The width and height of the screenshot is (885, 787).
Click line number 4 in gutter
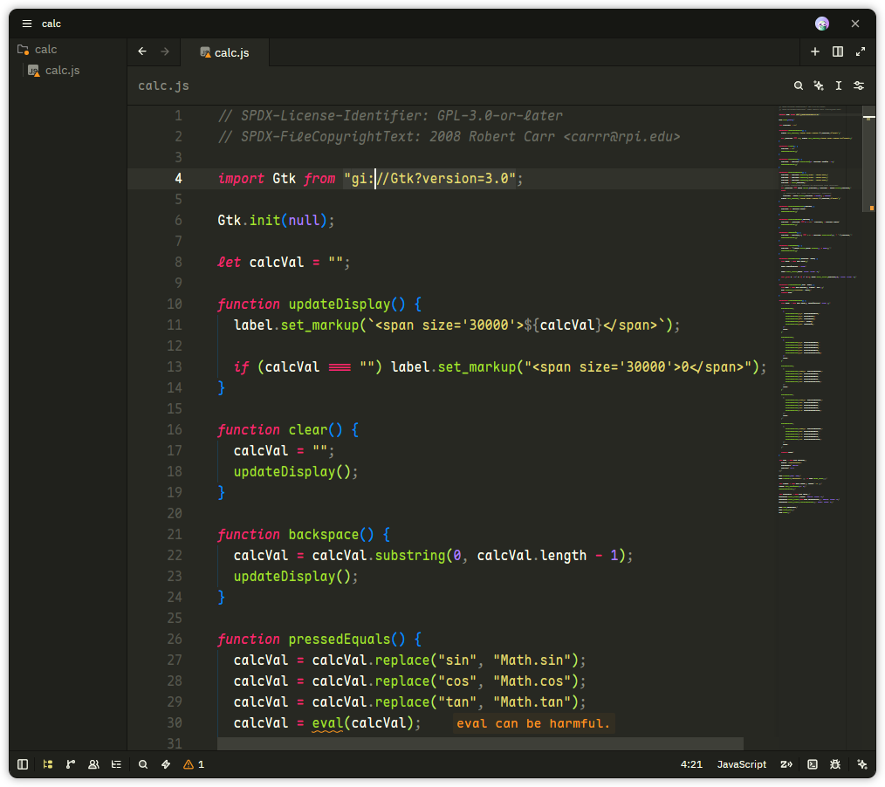178,179
